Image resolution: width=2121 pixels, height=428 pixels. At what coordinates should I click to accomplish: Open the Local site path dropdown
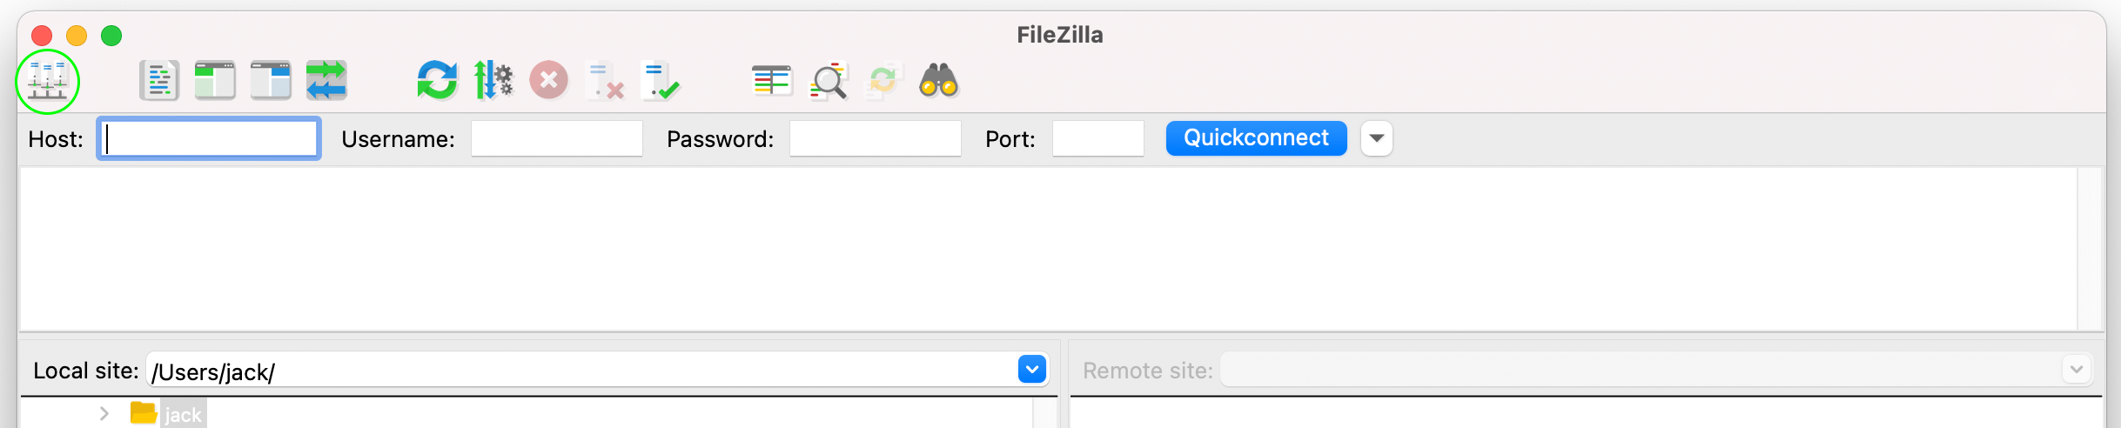1032,370
